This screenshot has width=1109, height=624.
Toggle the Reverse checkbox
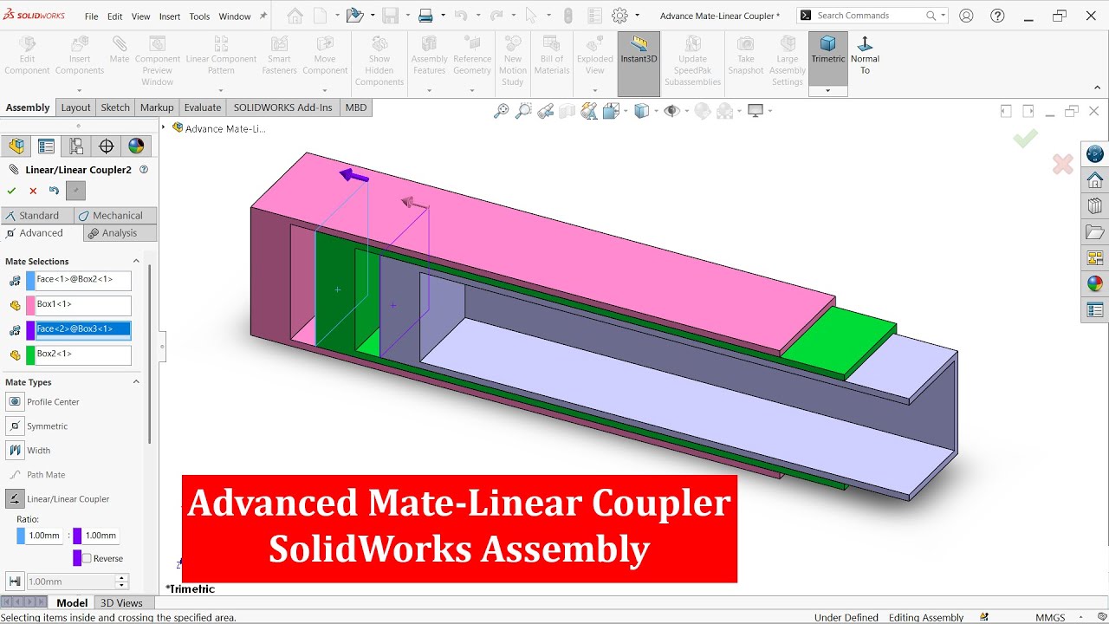87,558
